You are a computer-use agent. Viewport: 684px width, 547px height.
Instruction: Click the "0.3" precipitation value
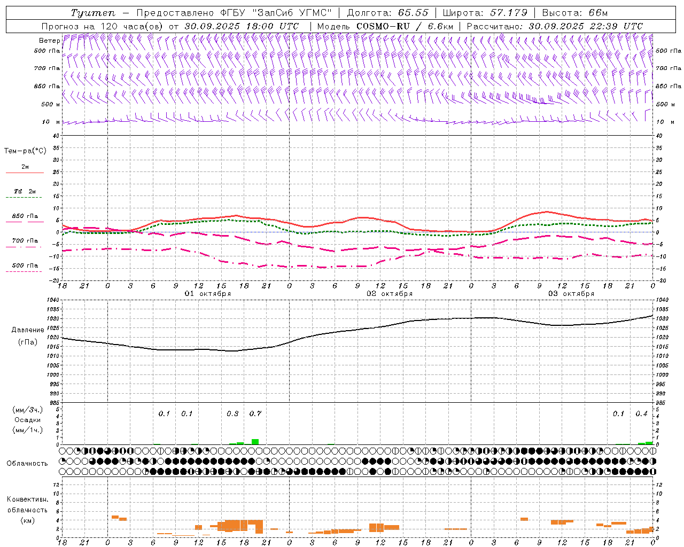pos(232,413)
